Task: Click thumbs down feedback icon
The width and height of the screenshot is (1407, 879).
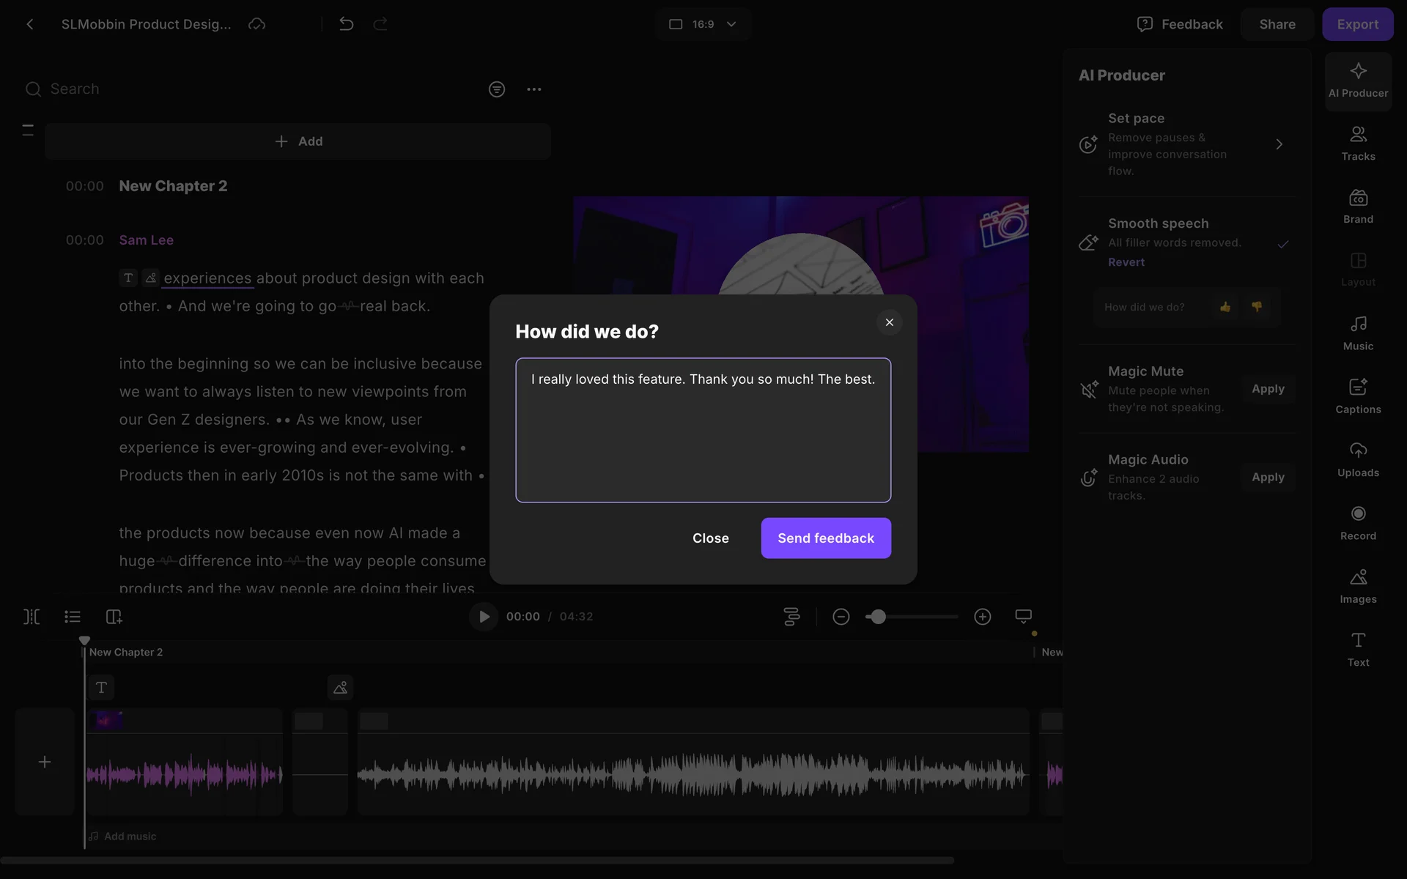Action: [1257, 307]
